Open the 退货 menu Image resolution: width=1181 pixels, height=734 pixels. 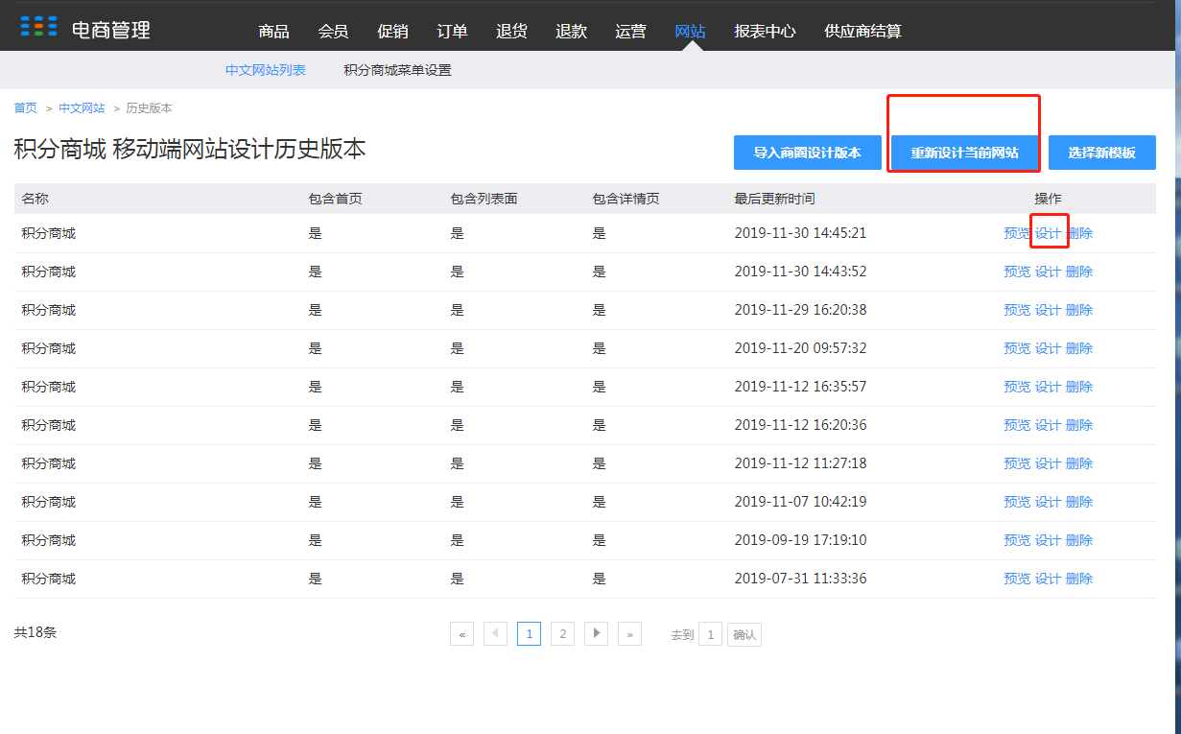511,31
